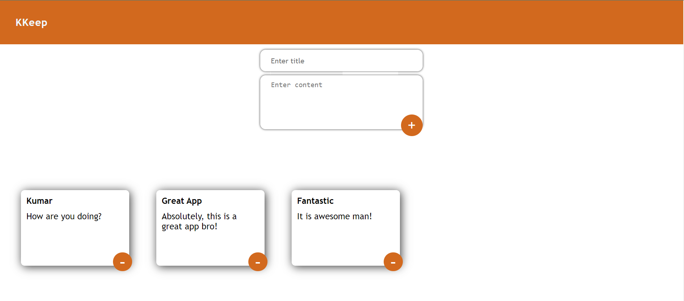Click empty space inside the Kumar note card
This screenshot has width=684, height=301.
[x=65, y=245]
